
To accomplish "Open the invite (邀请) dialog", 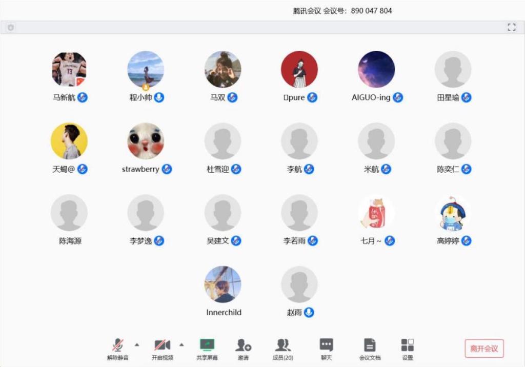I will tap(243, 349).
